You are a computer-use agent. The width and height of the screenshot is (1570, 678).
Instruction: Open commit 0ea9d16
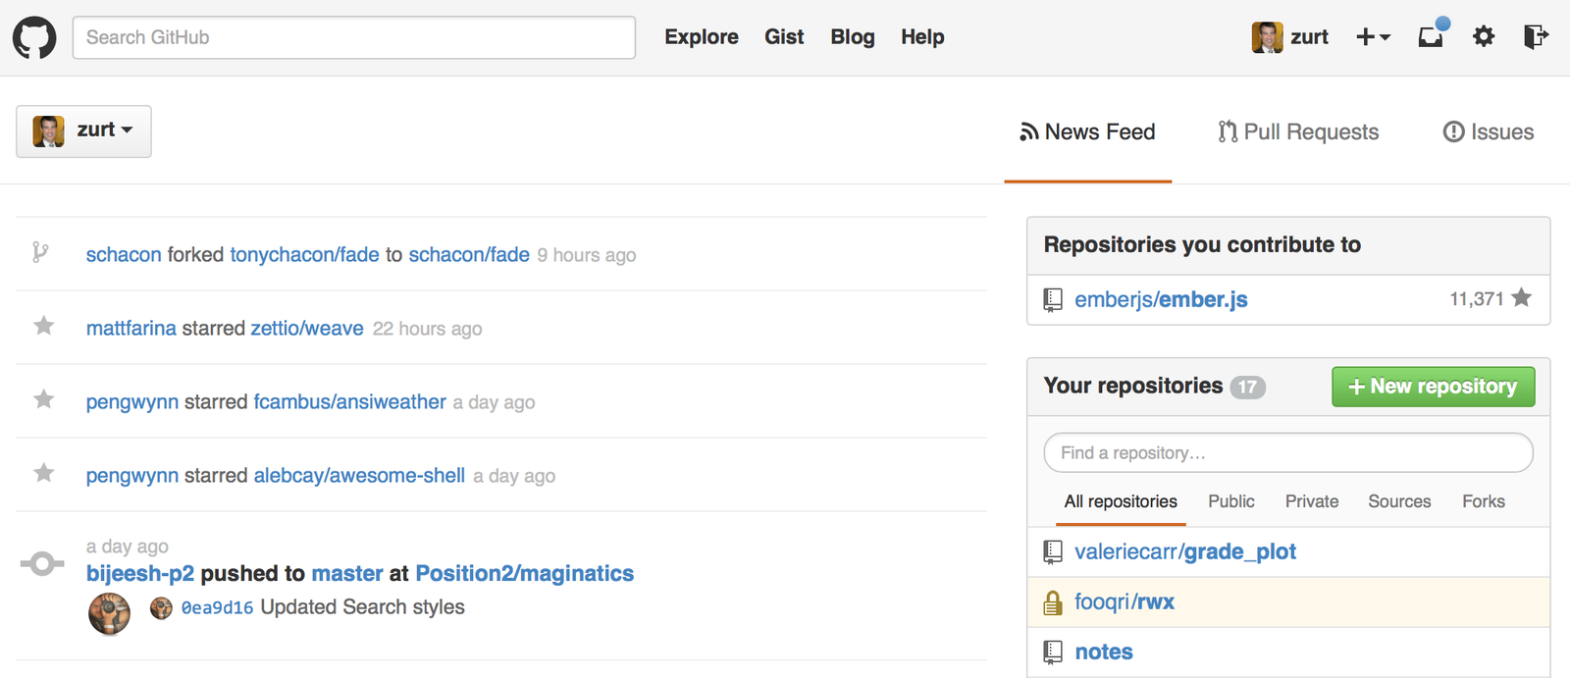click(218, 608)
